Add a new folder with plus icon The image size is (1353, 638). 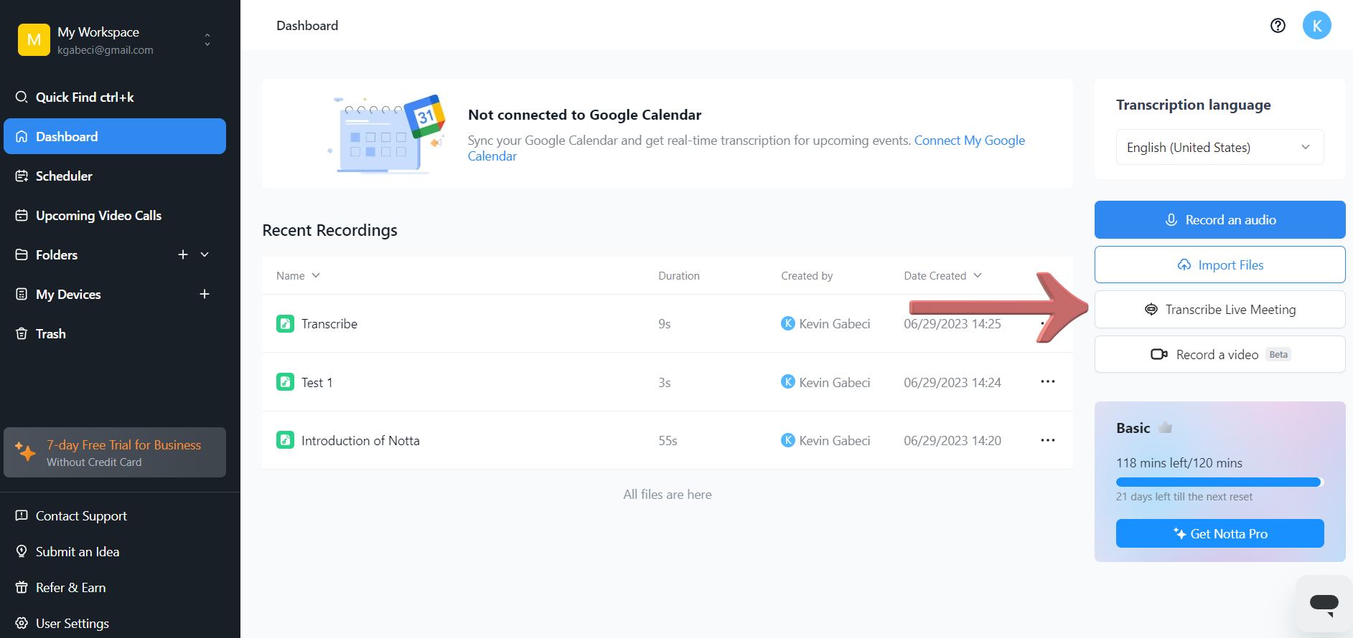pyautogui.click(x=183, y=254)
